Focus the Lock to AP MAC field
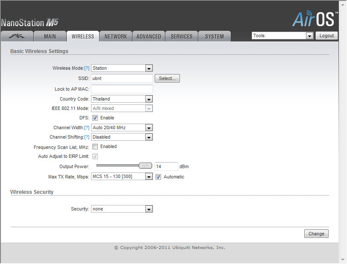Image resolution: width=347 pixels, height=264 pixels. click(122, 89)
